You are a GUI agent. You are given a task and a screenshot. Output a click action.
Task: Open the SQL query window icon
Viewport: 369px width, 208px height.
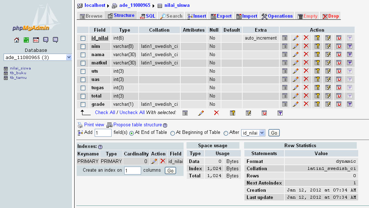(x=36, y=40)
